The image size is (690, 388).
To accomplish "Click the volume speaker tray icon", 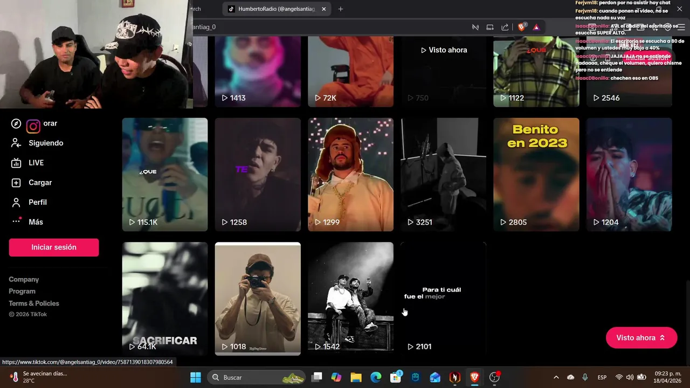I will (x=630, y=377).
